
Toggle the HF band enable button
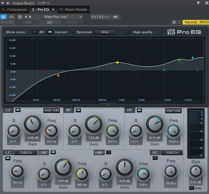139,110
